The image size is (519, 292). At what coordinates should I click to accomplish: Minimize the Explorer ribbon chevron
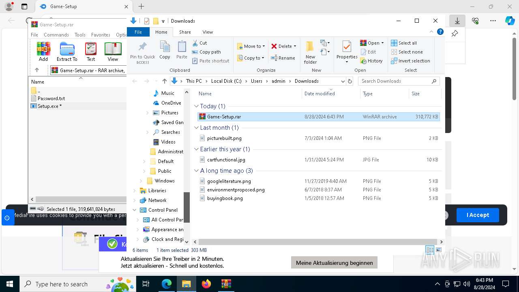(x=431, y=32)
